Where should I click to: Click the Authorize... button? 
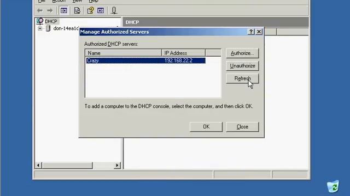(242, 53)
